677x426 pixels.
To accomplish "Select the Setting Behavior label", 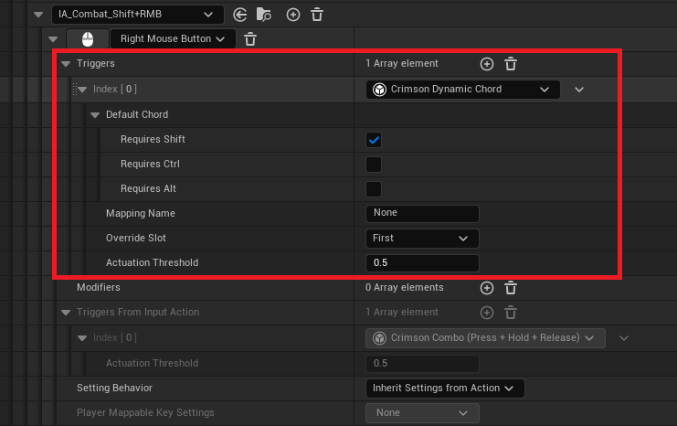I will click(x=114, y=388).
